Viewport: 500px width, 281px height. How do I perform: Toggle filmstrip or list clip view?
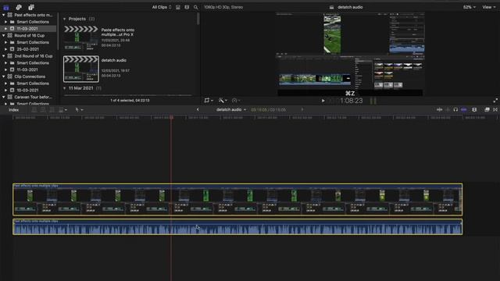pos(178,7)
